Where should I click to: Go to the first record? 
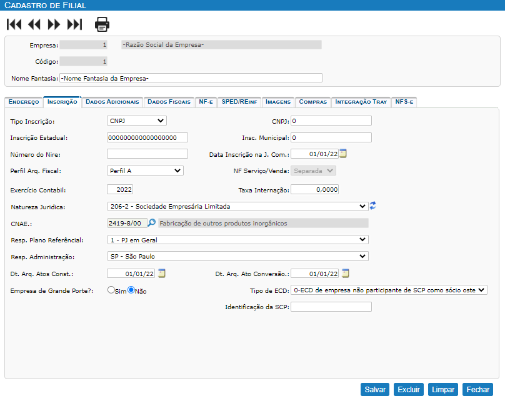click(14, 24)
